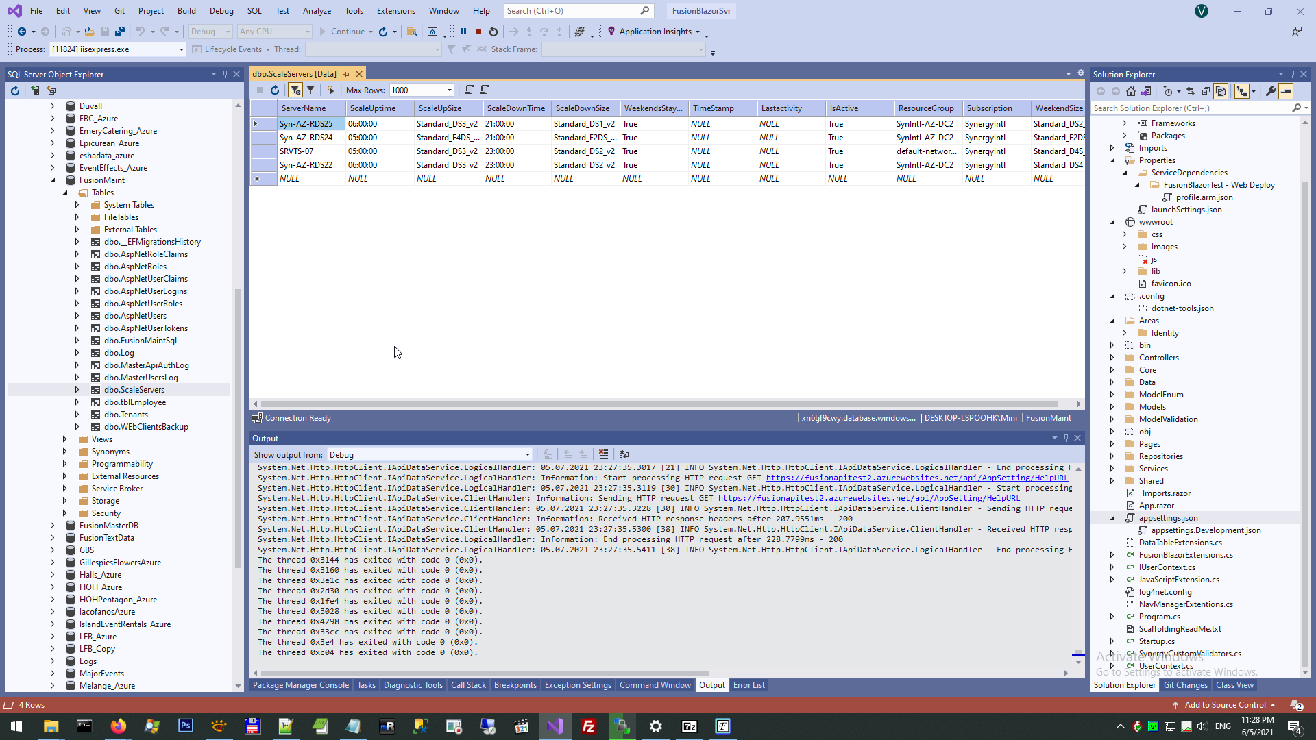Image resolution: width=1316 pixels, height=740 pixels.
Task: Click the data grid horizontal scrollbar
Action: [658, 404]
